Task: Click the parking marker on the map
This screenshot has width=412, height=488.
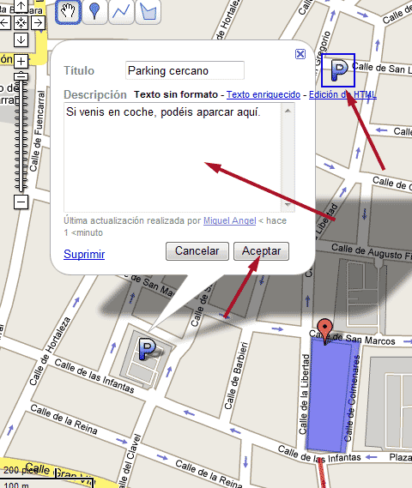Action: coord(147,349)
